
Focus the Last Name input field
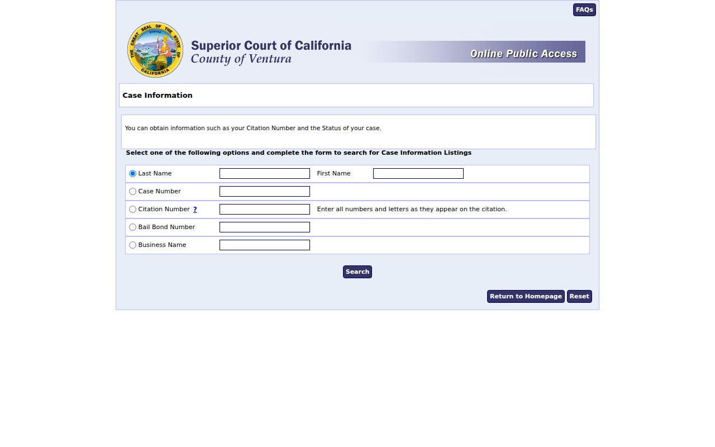click(265, 174)
